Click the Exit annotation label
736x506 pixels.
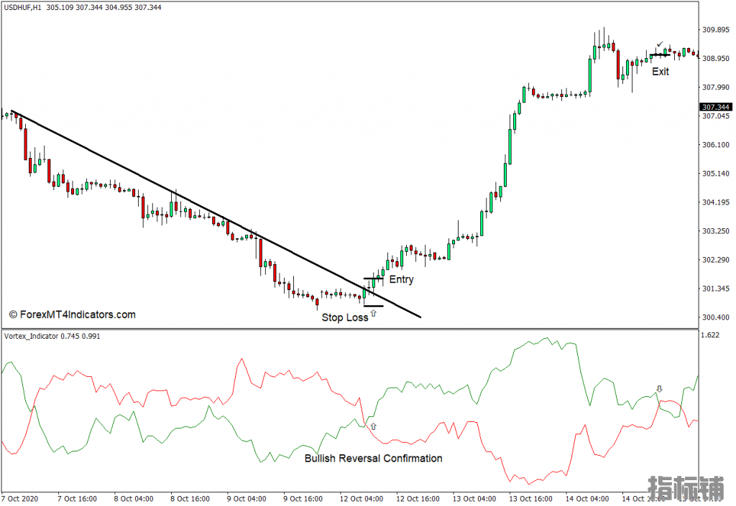click(661, 71)
